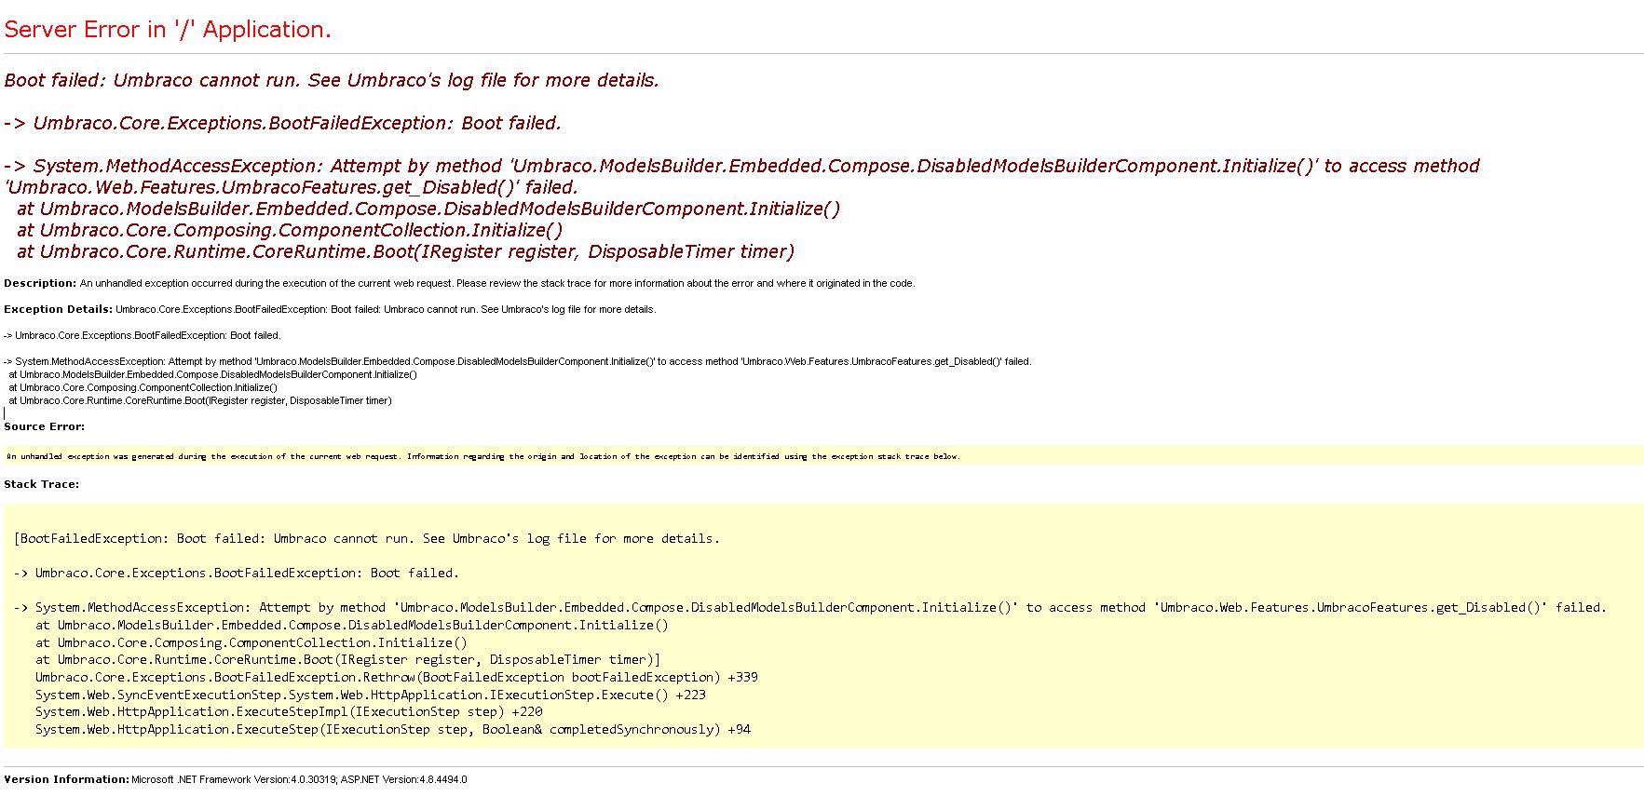Click the large italic "at Umbraco.Core.Runtime.CoreRuntime.Boot" line
The height and width of the screenshot is (810, 1644).
(x=405, y=251)
